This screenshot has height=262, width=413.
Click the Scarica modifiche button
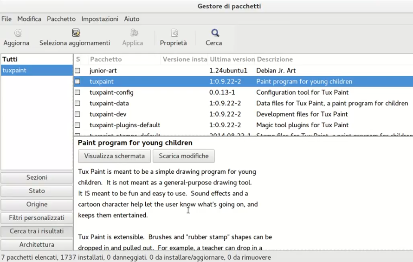tap(184, 156)
